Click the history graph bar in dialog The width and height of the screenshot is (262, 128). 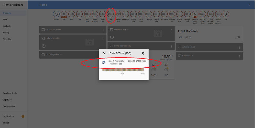pos(124,69)
